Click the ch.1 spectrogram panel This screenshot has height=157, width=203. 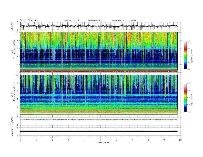[99, 52]
